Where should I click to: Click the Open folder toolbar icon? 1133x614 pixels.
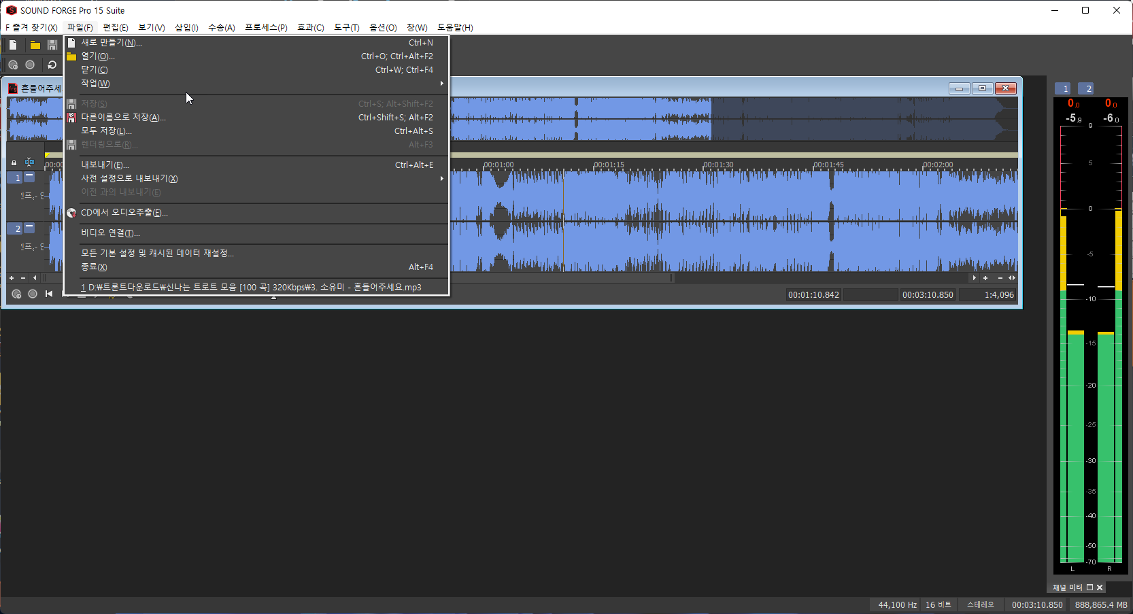(x=35, y=45)
